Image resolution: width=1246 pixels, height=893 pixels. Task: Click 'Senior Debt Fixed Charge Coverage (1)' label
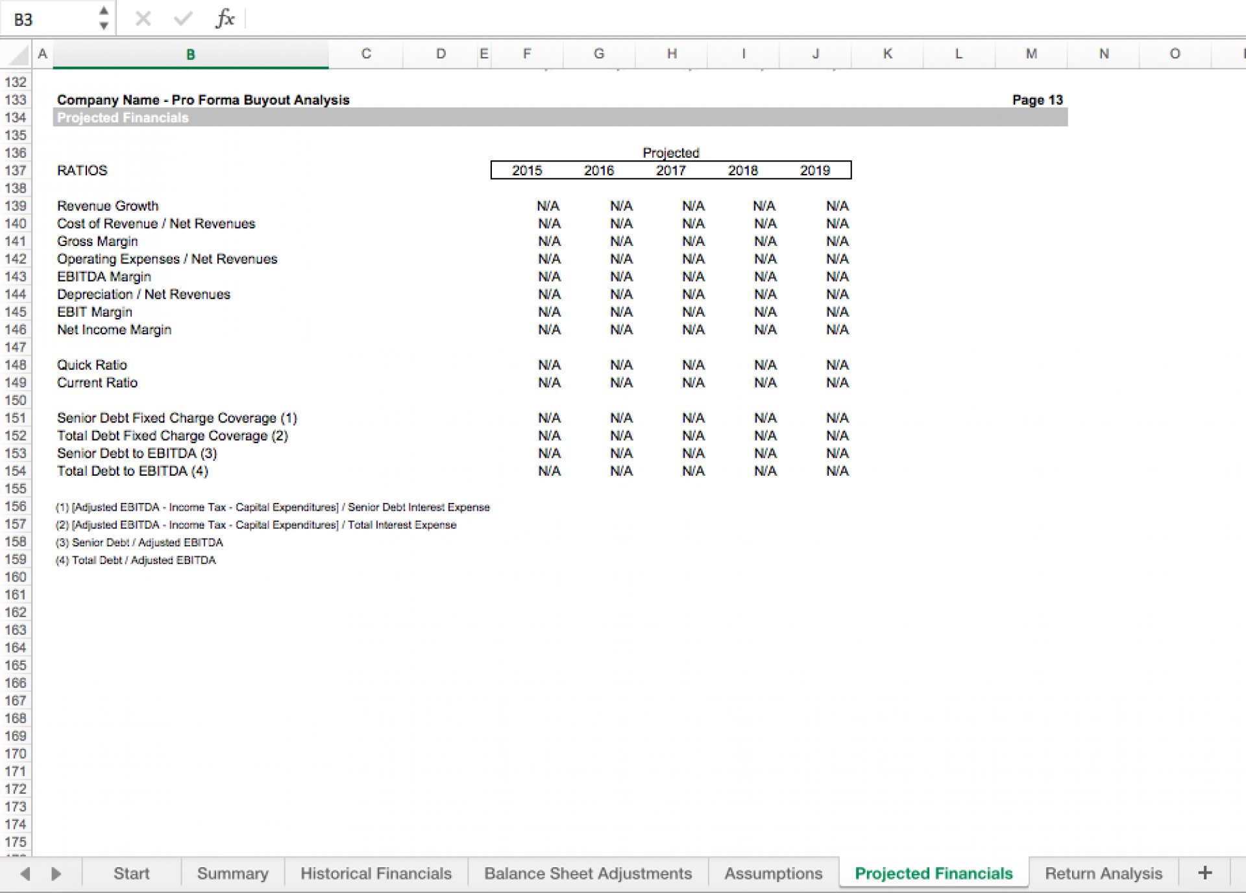(x=177, y=418)
